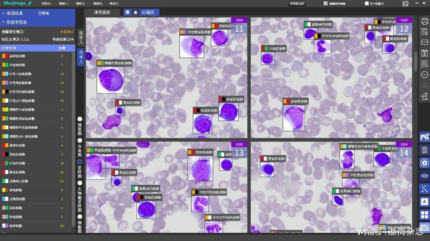430x241 pixels.
Task: Click the printer icon in right toolbar
Action: (x=424, y=21)
